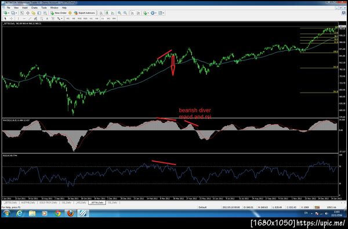Pick the Trendline drawing tool
Viewport: 348px width, 229px height.
30,19
